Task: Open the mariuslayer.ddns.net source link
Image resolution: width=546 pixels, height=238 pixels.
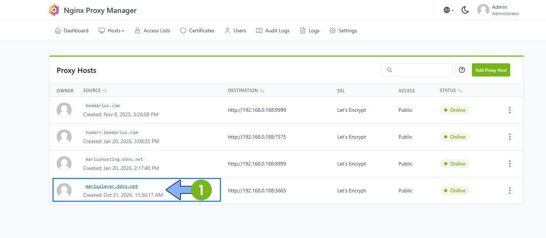Action: [x=112, y=186]
